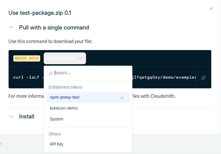This screenshot has width=221, height=154.
Task: Close the Use test-package.zip dialog
Action: point(211,9)
